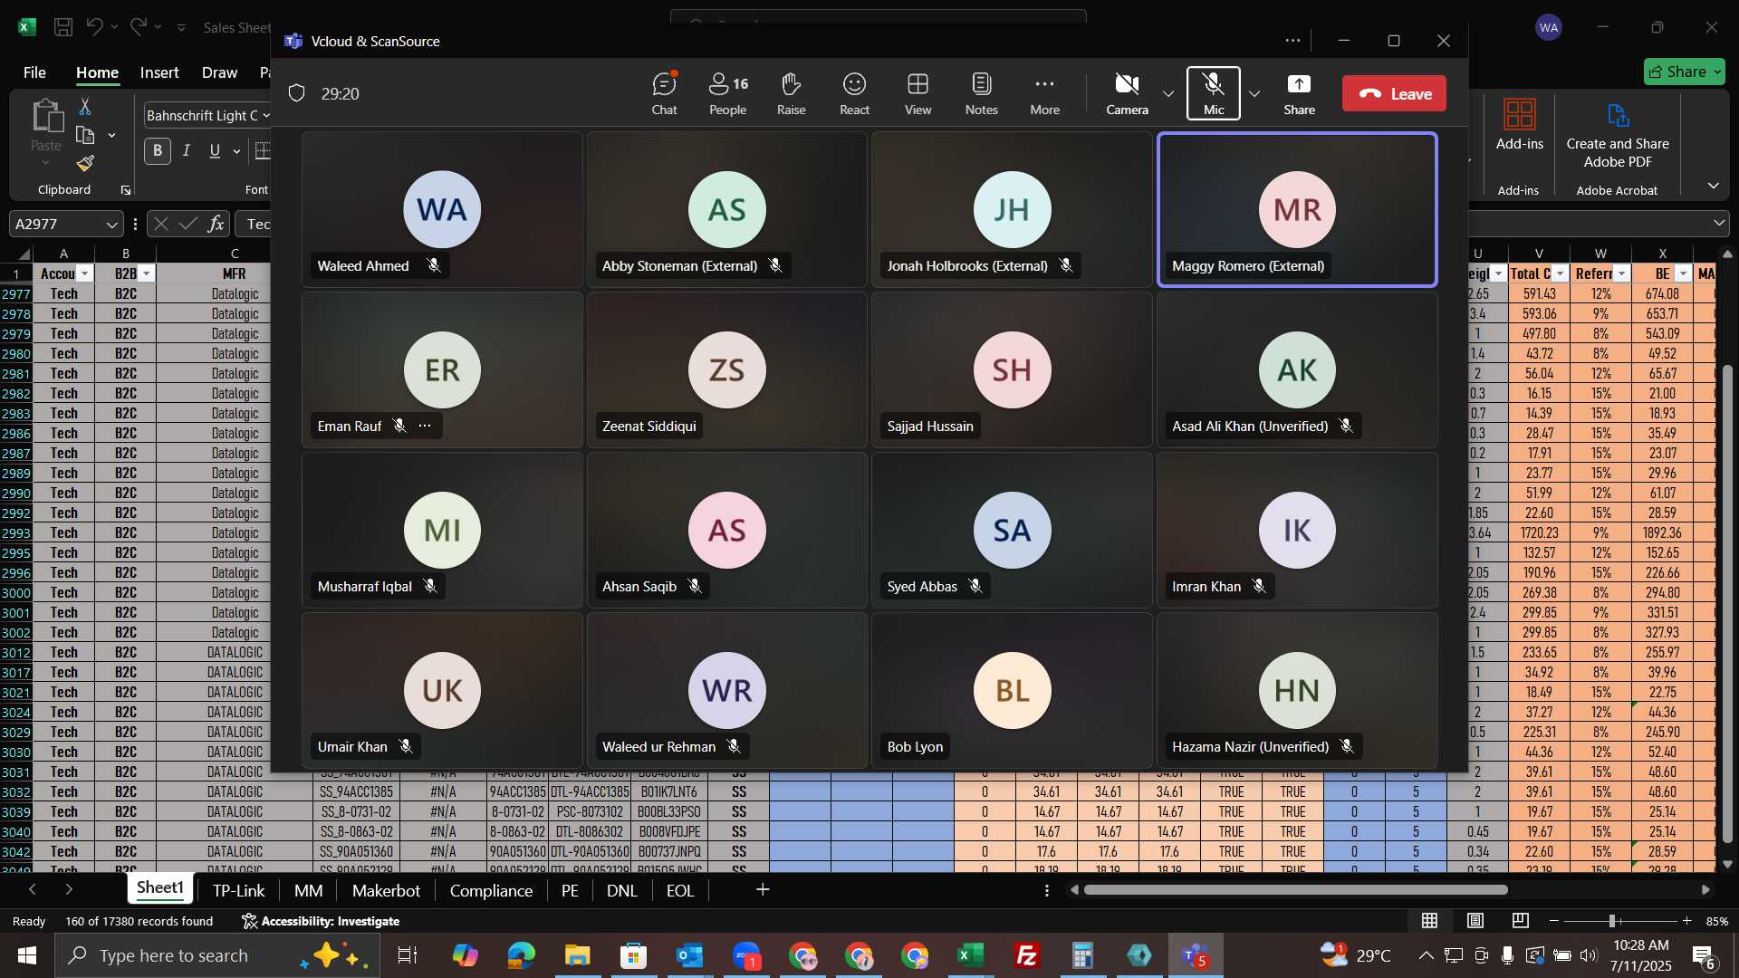
Task: Open the Undo history dropdown arrow
Action: [x=114, y=27]
